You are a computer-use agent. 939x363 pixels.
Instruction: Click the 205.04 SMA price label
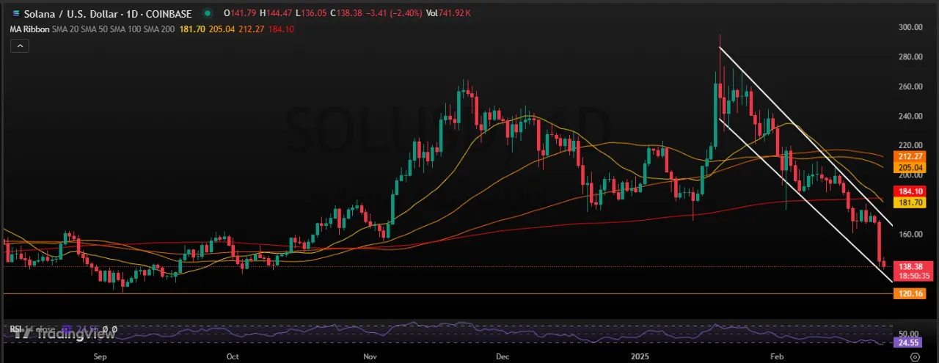(907, 167)
